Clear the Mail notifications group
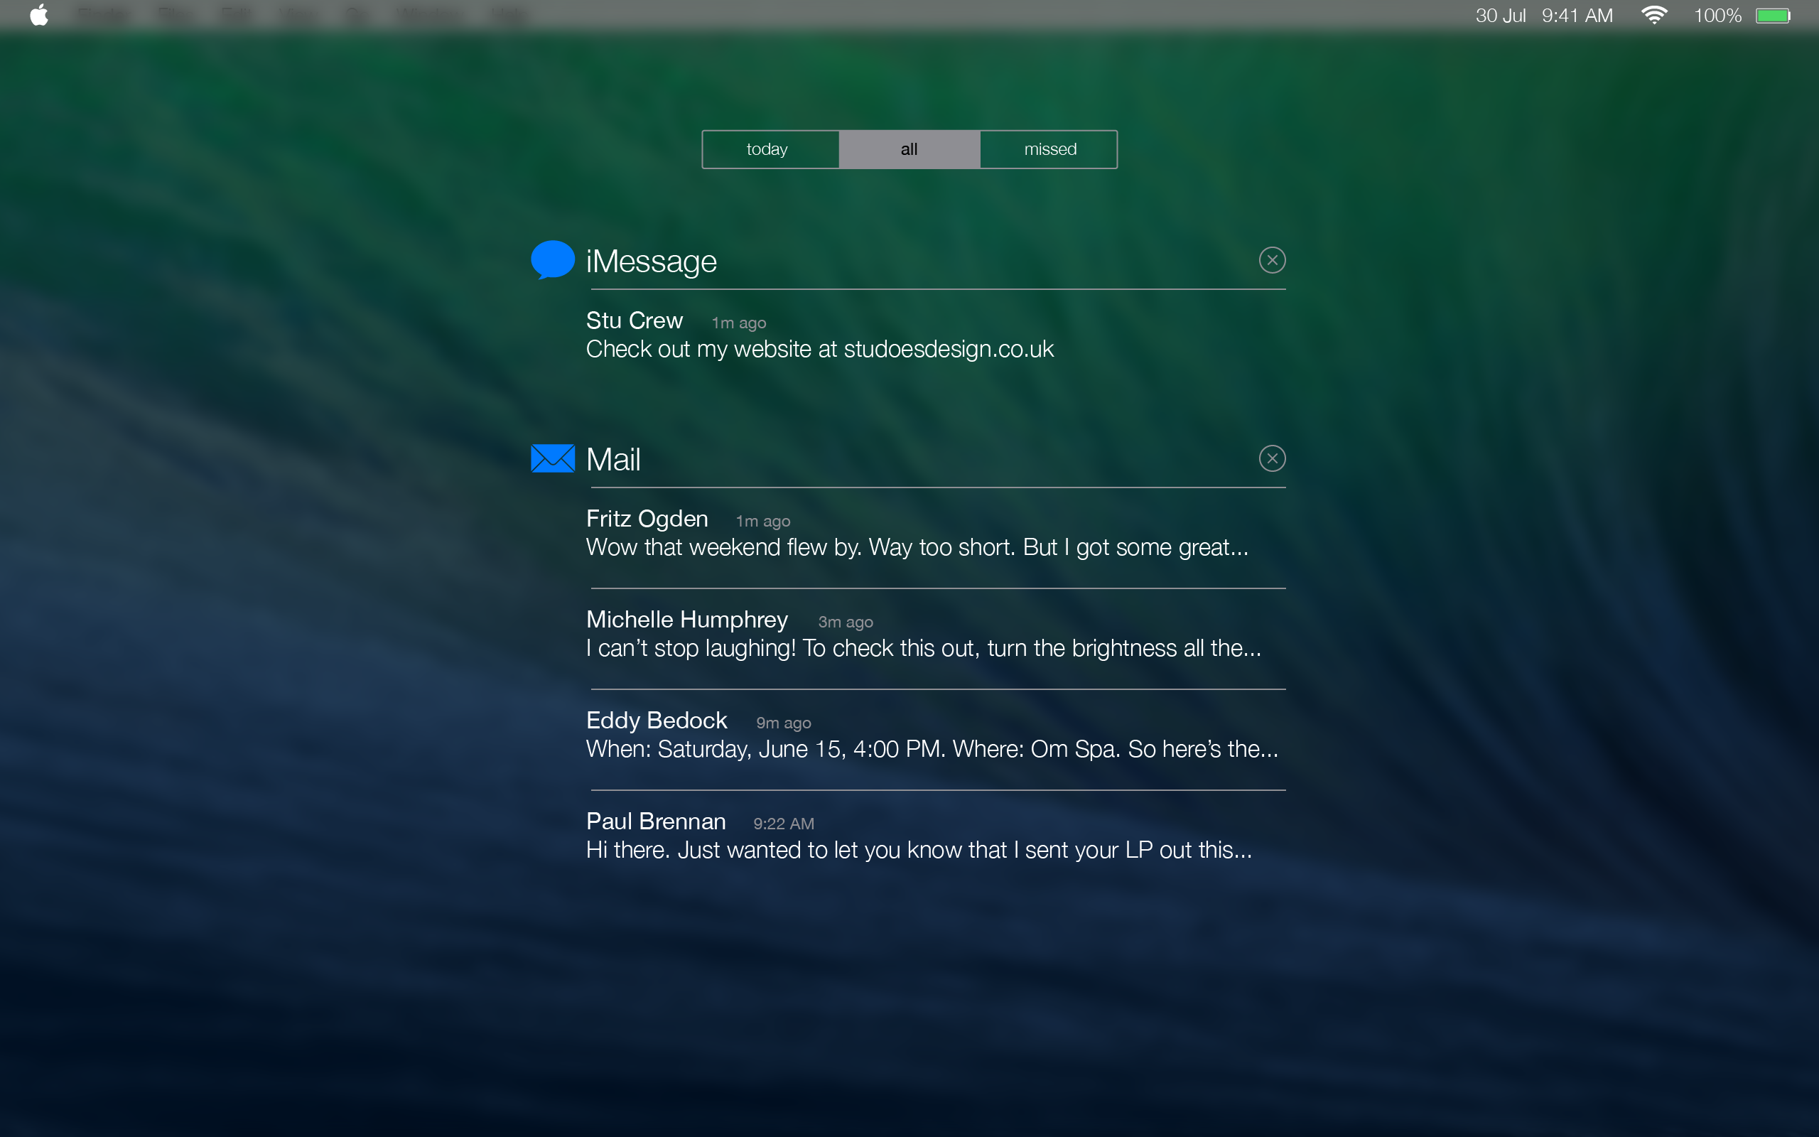This screenshot has width=1819, height=1137. click(x=1272, y=459)
